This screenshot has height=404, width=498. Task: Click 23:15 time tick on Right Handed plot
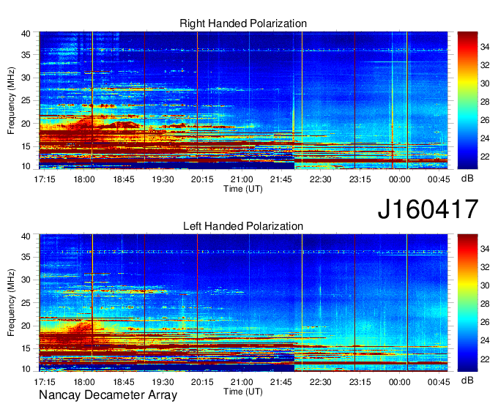click(360, 179)
